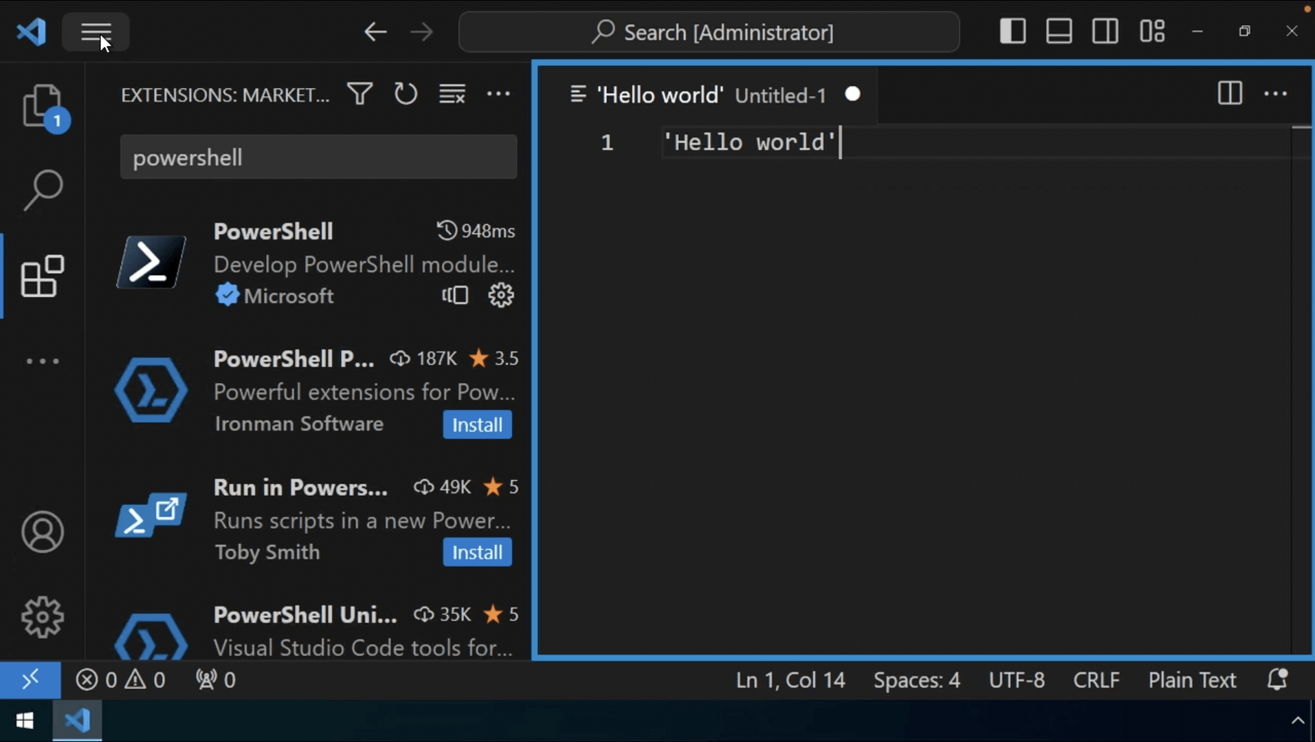
Task: Close unsaved tab via dot indicator
Action: (x=852, y=94)
